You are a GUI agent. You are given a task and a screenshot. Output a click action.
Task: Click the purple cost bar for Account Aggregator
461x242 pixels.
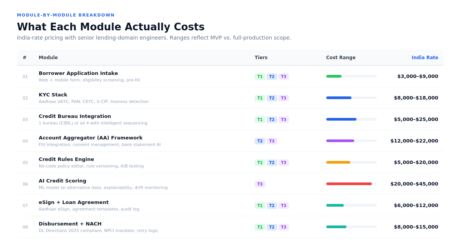pos(340,141)
